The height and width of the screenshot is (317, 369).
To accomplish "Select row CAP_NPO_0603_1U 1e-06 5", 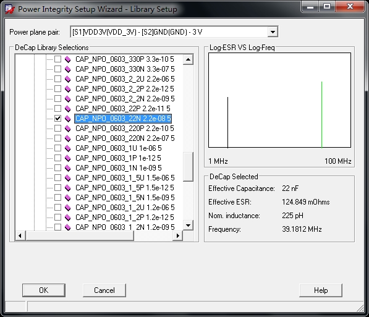I will (119, 148).
